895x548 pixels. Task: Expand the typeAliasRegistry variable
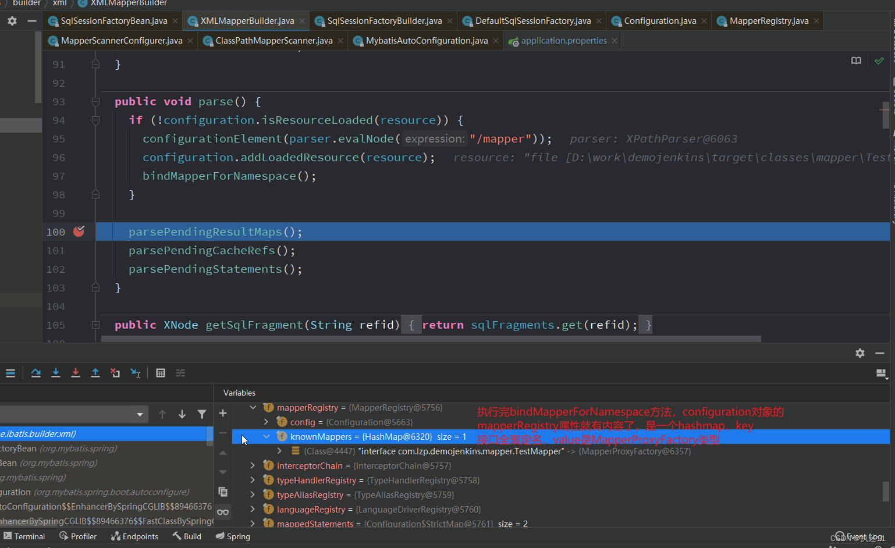(x=253, y=494)
